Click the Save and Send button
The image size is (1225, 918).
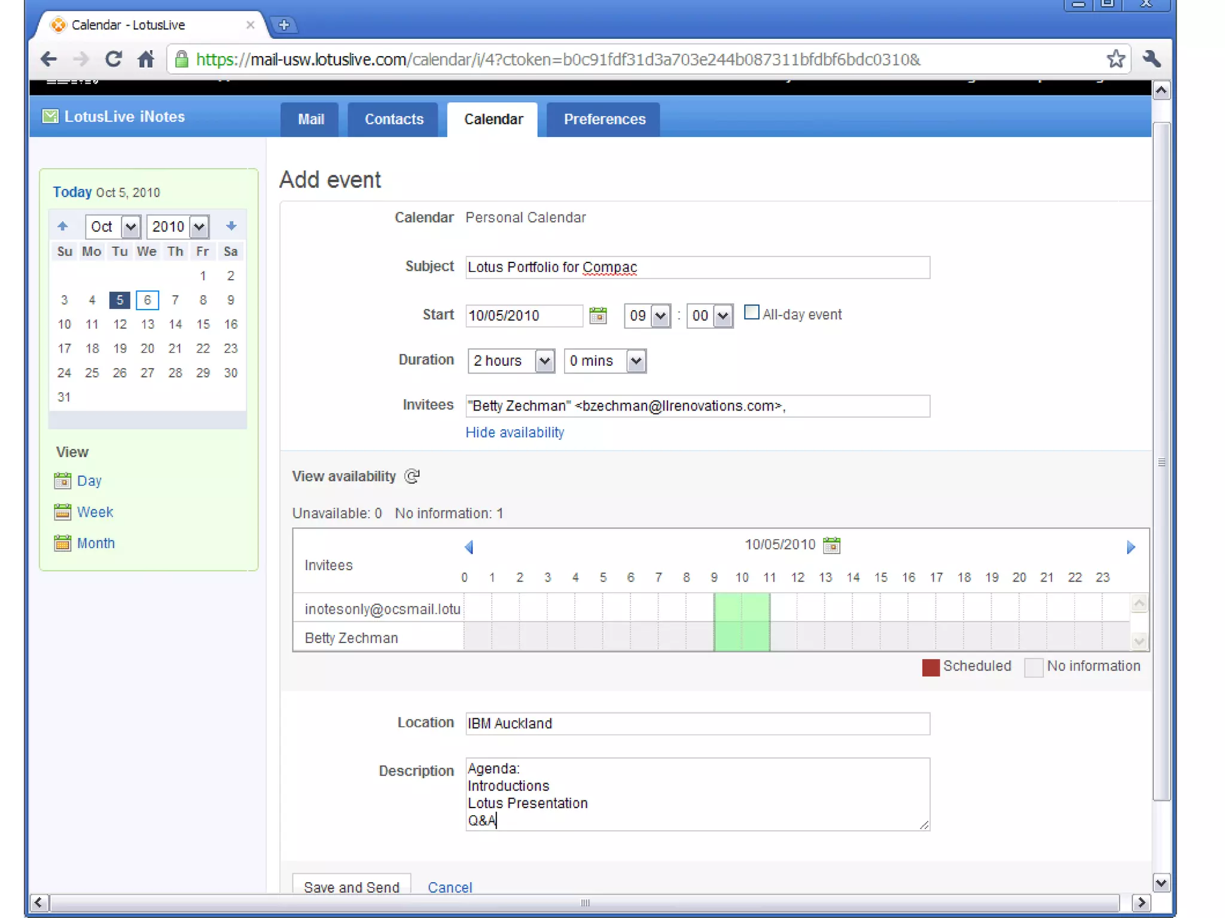tap(351, 886)
